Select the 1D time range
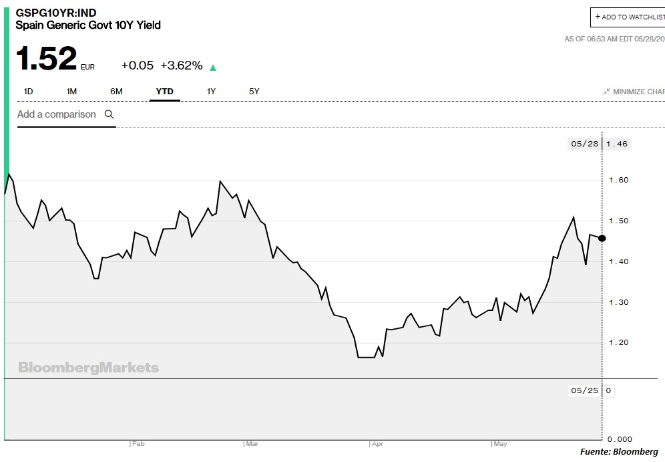The image size is (665, 462). (29, 92)
